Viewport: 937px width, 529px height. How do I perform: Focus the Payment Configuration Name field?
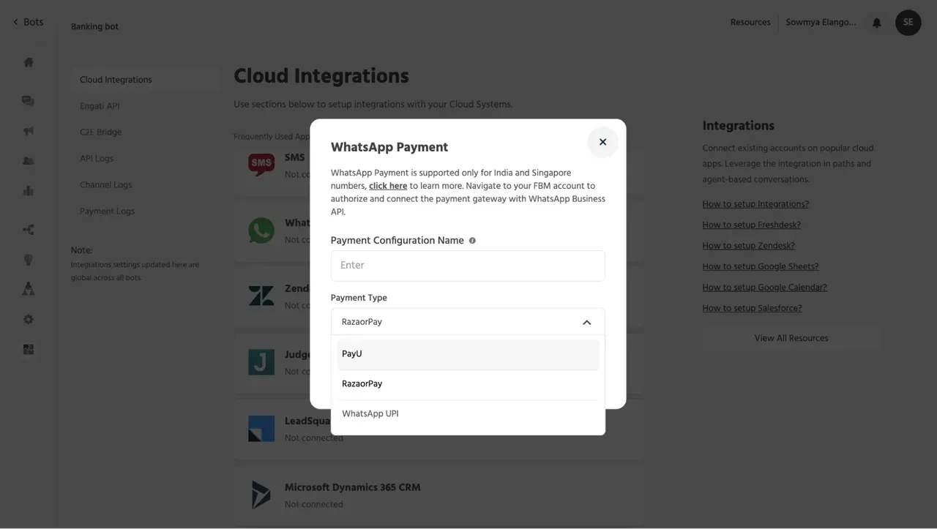pos(468,266)
